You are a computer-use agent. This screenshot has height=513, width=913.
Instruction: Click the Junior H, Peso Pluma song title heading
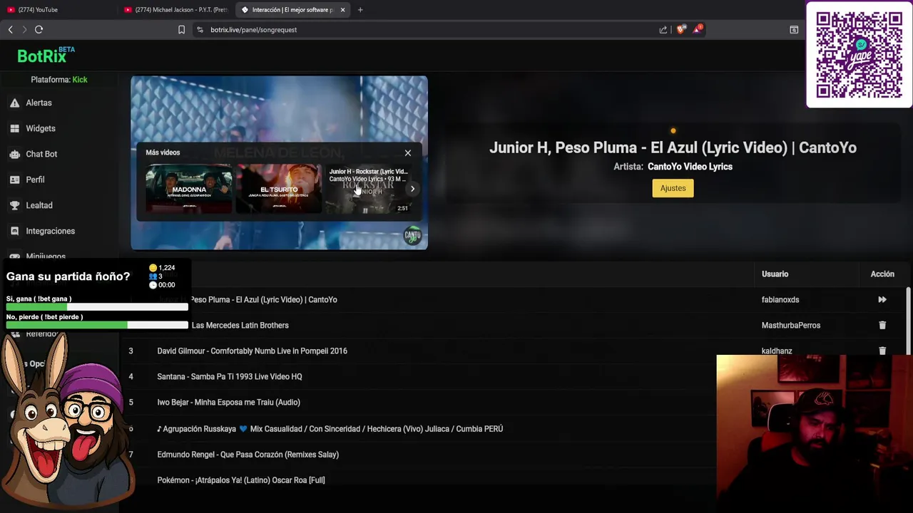pos(673,147)
